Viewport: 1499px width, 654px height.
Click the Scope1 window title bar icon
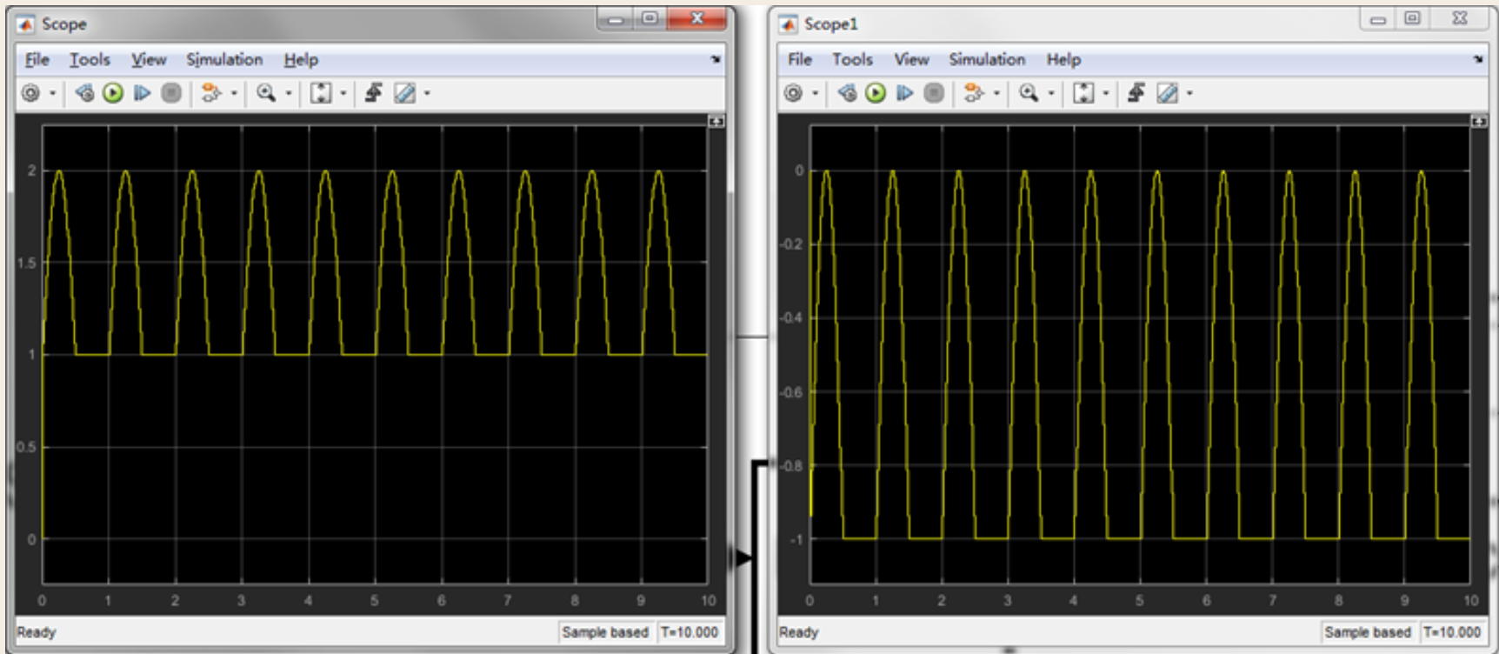click(789, 24)
